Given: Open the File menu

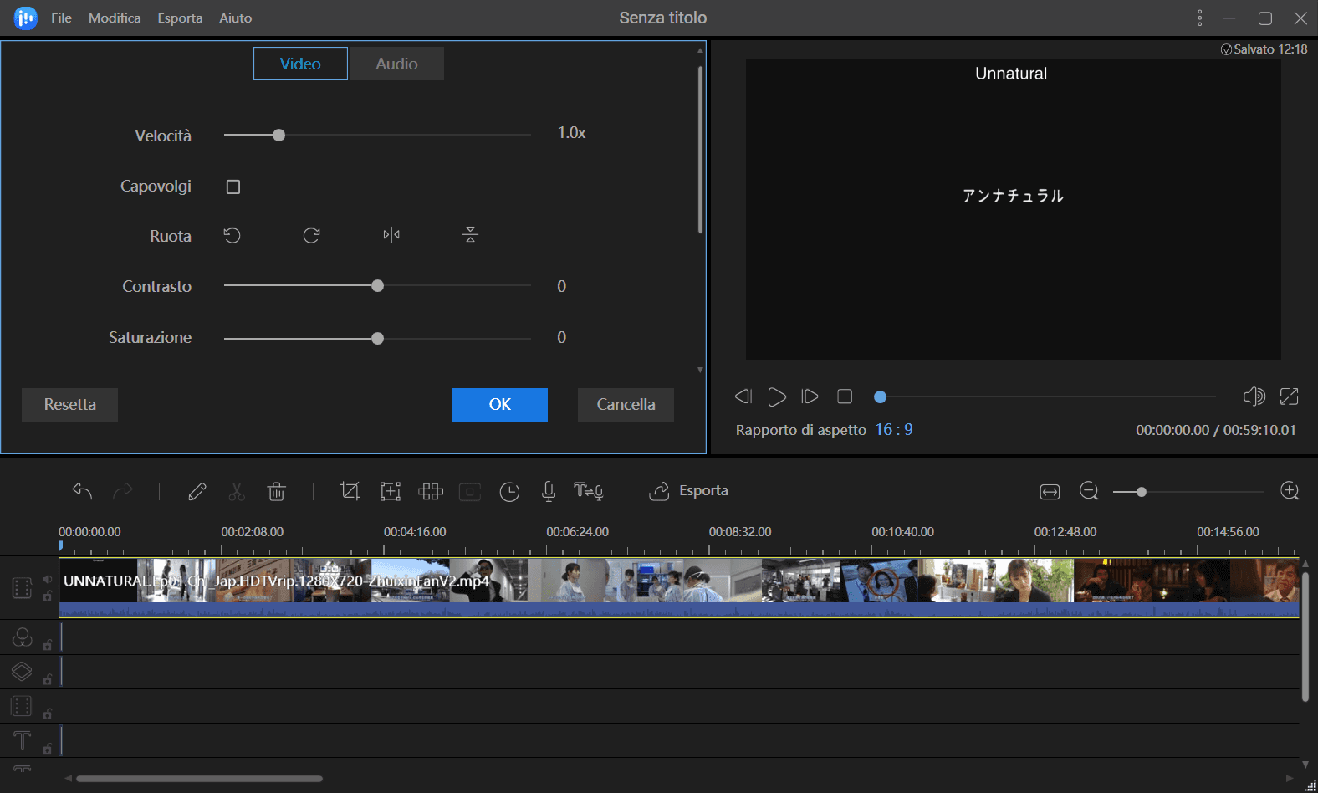Looking at the screenshot, I should (x=61, y=18).
